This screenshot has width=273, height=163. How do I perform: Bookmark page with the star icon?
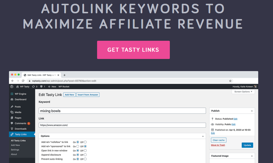(230, 81)
